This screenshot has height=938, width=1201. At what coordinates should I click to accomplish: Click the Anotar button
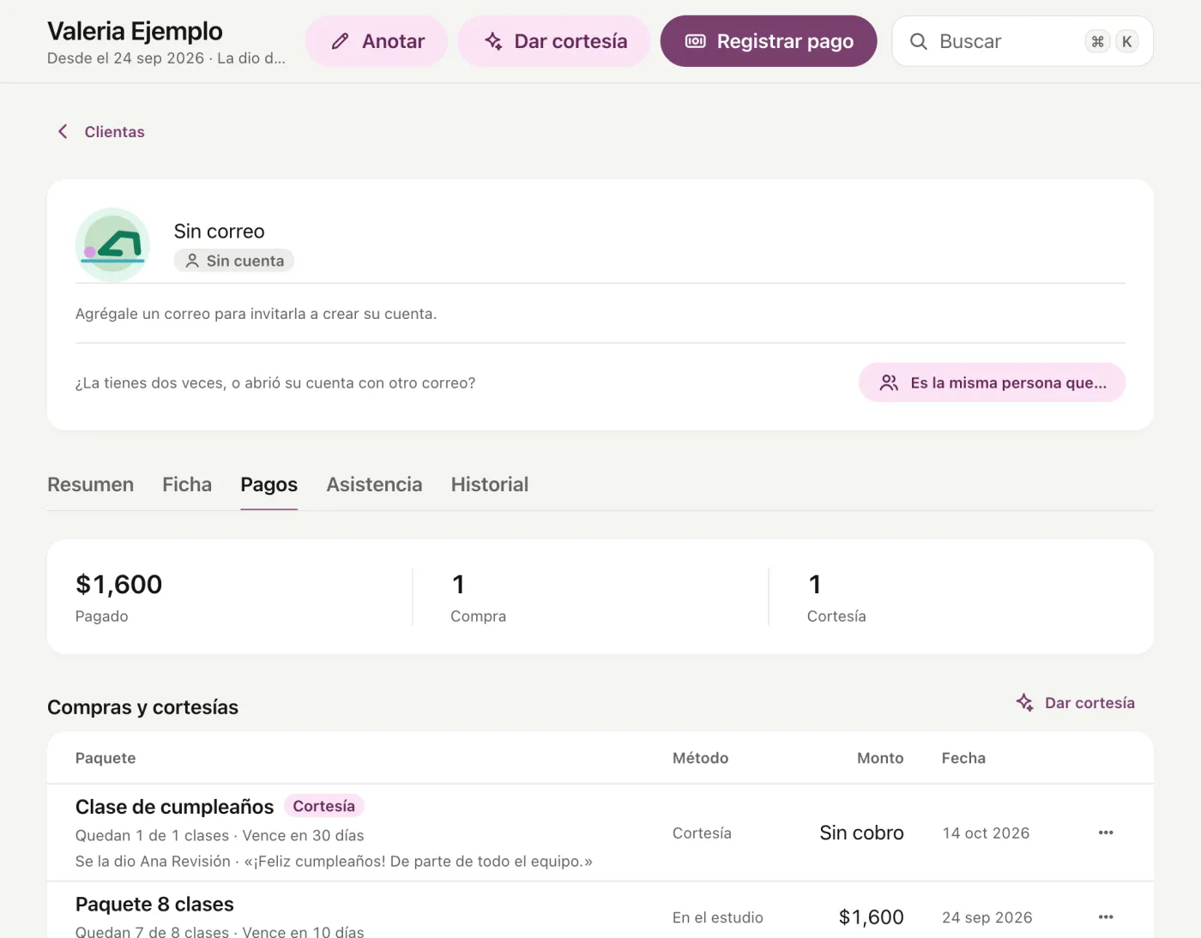click(x=377, y=41)
